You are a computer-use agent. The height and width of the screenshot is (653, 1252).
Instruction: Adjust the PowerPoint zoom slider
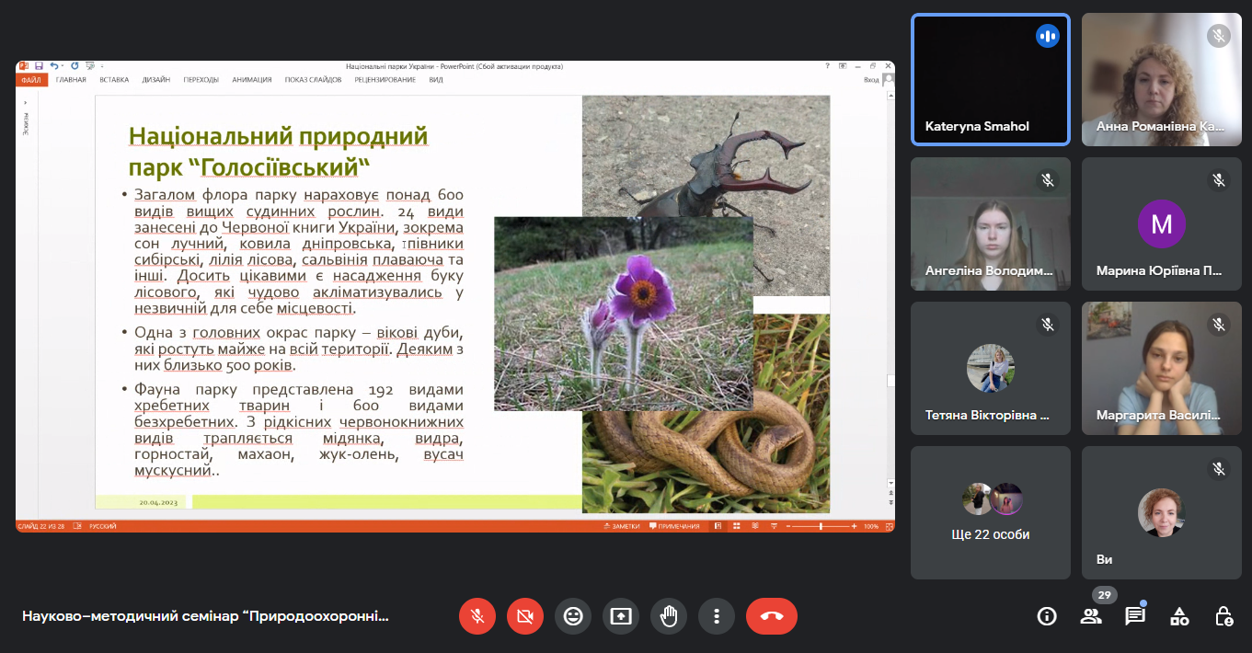[821, 526]
